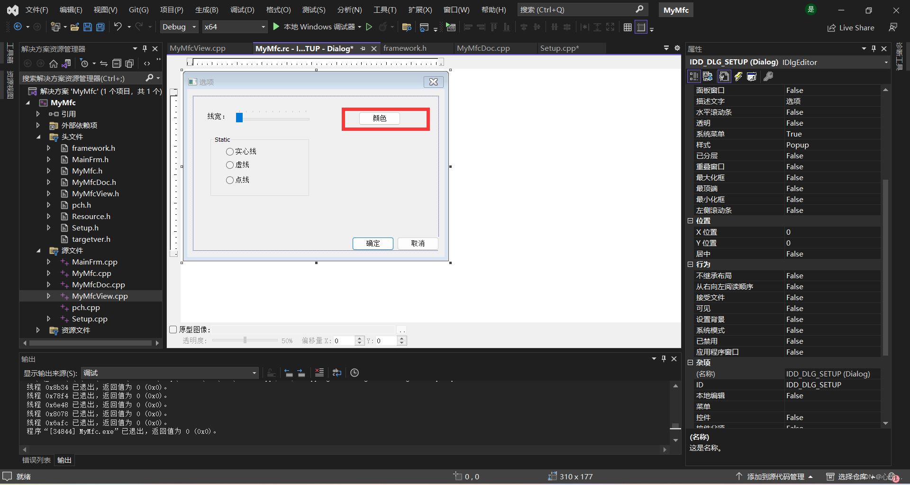Click the 确定 button in dialog

point(373,243)
